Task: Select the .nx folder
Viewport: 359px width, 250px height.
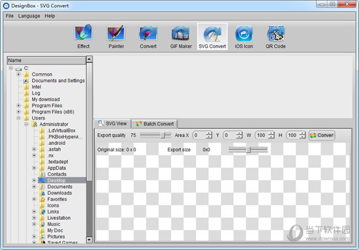Action: coord(50,155)
